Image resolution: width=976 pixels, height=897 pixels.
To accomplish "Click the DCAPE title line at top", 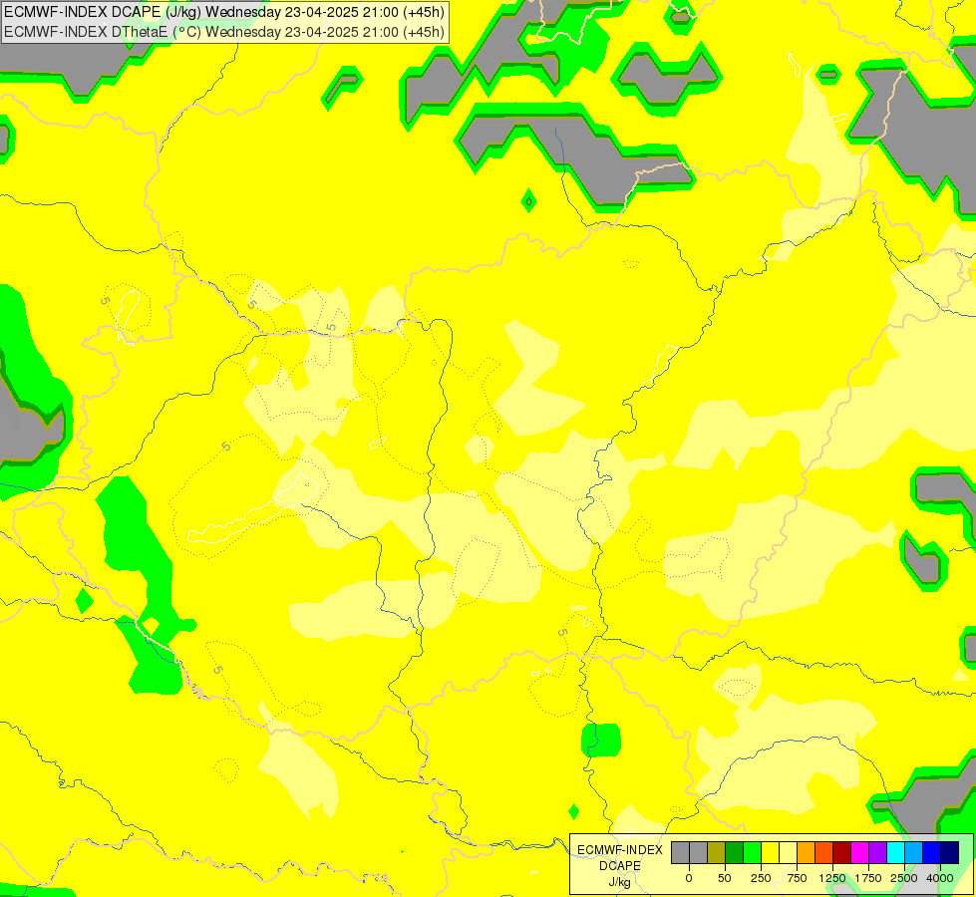I will [x=224, y=12].
